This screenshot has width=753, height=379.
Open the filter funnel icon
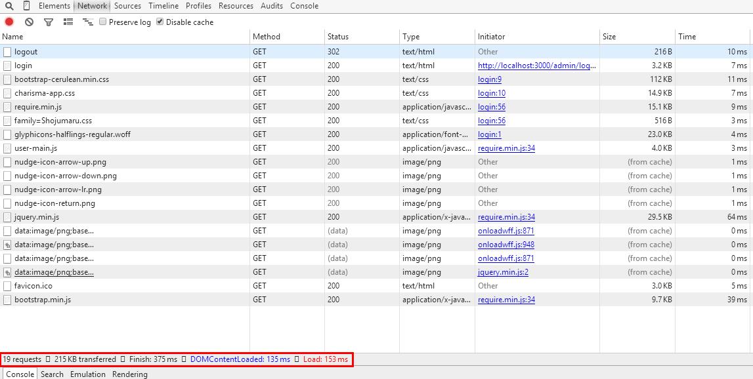click(x=49, y=22)
